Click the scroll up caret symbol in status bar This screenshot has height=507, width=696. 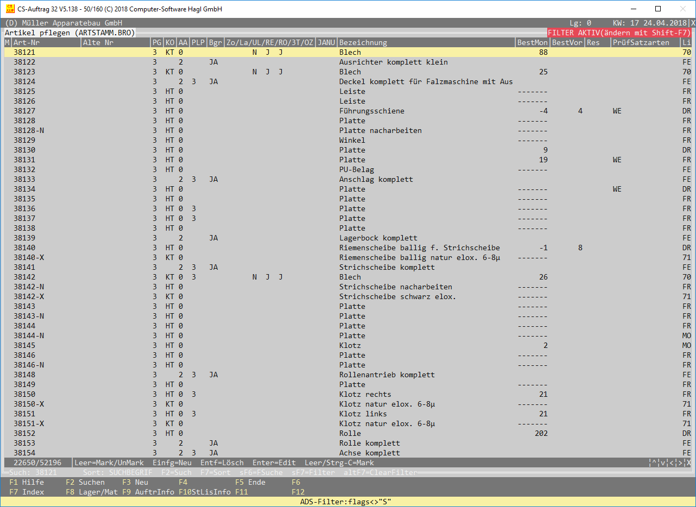654,463
